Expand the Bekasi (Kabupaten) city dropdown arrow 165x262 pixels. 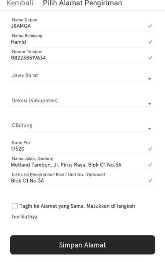150,104
